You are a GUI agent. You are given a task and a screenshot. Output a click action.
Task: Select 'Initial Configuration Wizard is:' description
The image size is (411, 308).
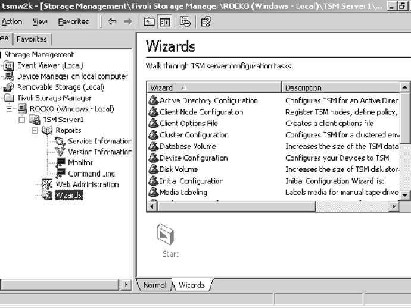coord(335,181)
